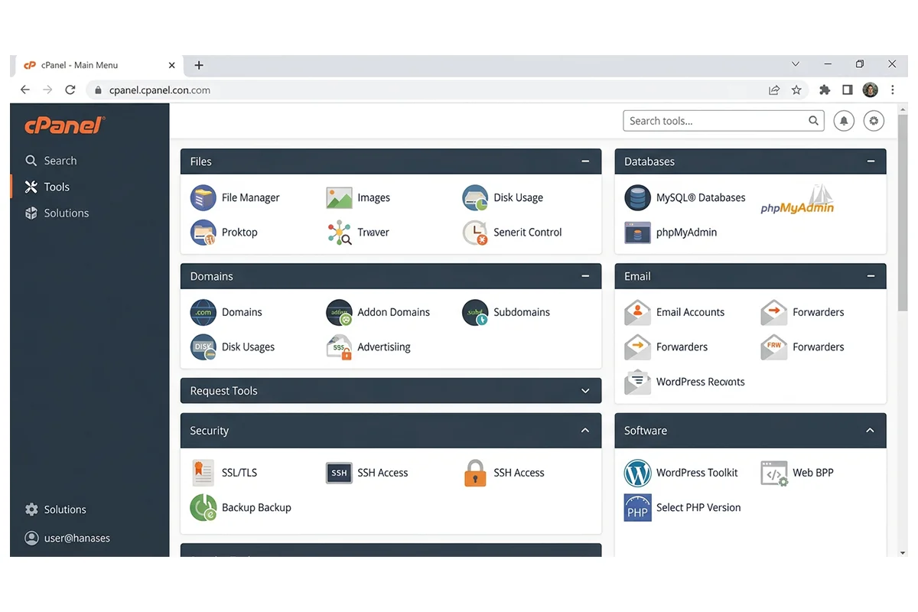Collapse the Files section
This screenshot has width=918, height=612.
click(x=585, y=161)
